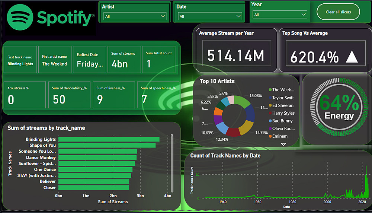Click the Count of Track Names by Date title

225,156
